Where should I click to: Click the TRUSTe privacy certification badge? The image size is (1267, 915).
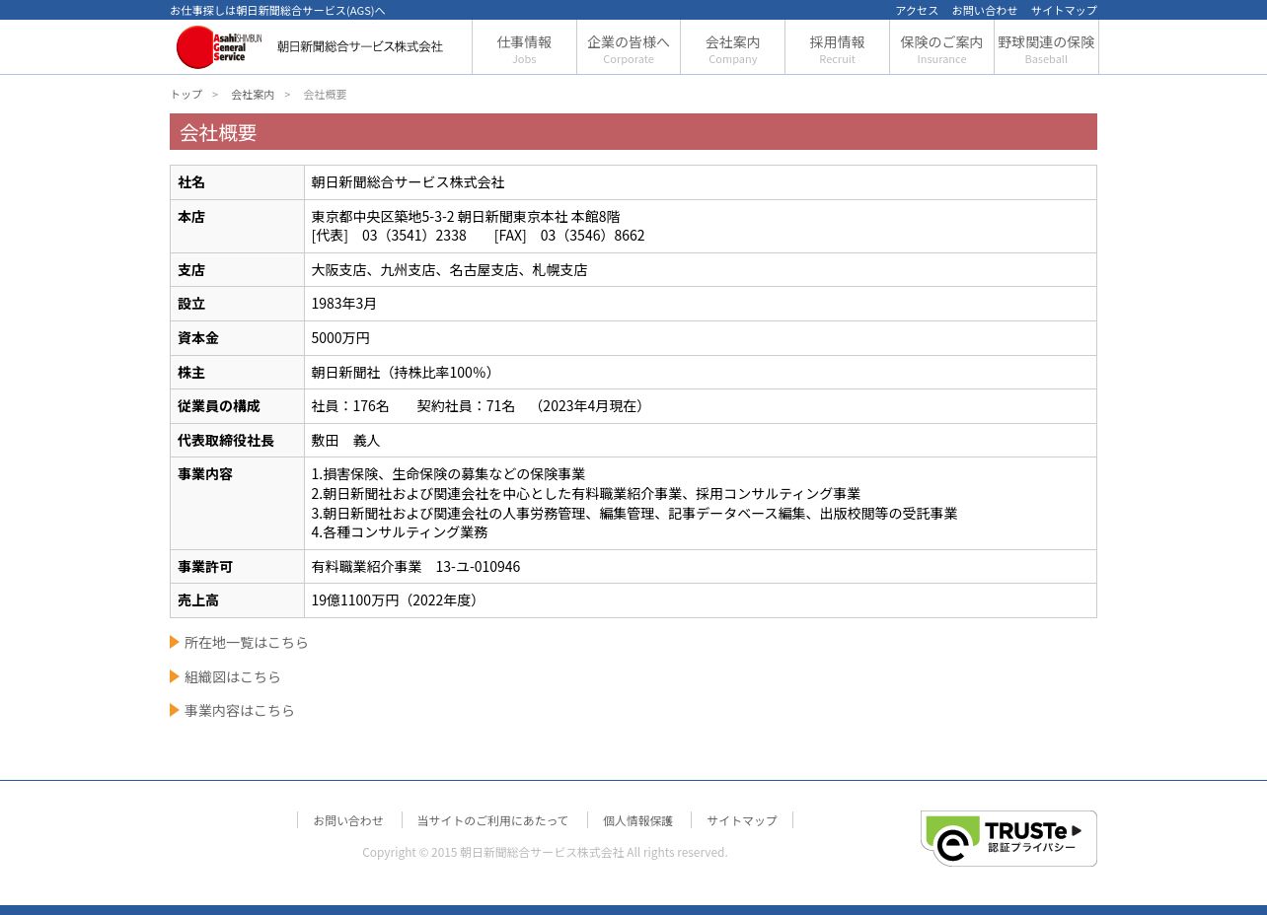coord(1008,838)
